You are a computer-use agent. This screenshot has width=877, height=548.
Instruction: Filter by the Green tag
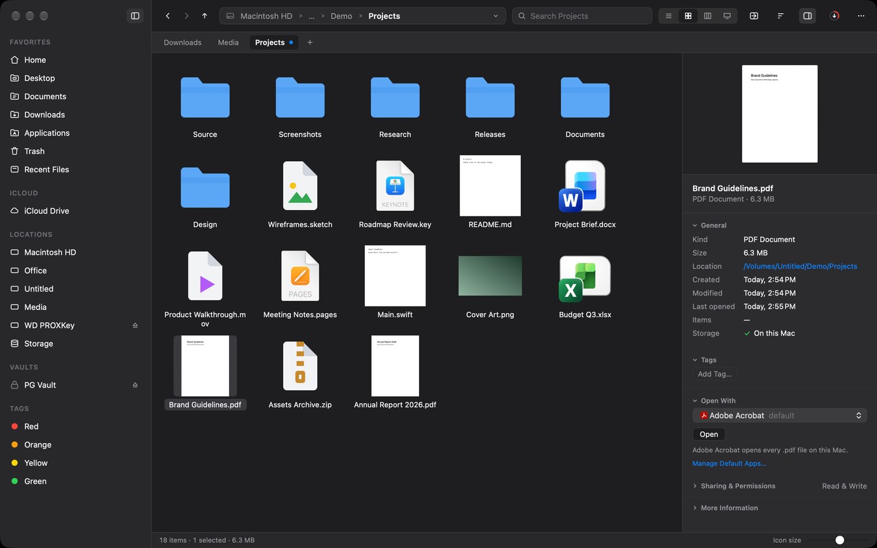pos(75,481)
